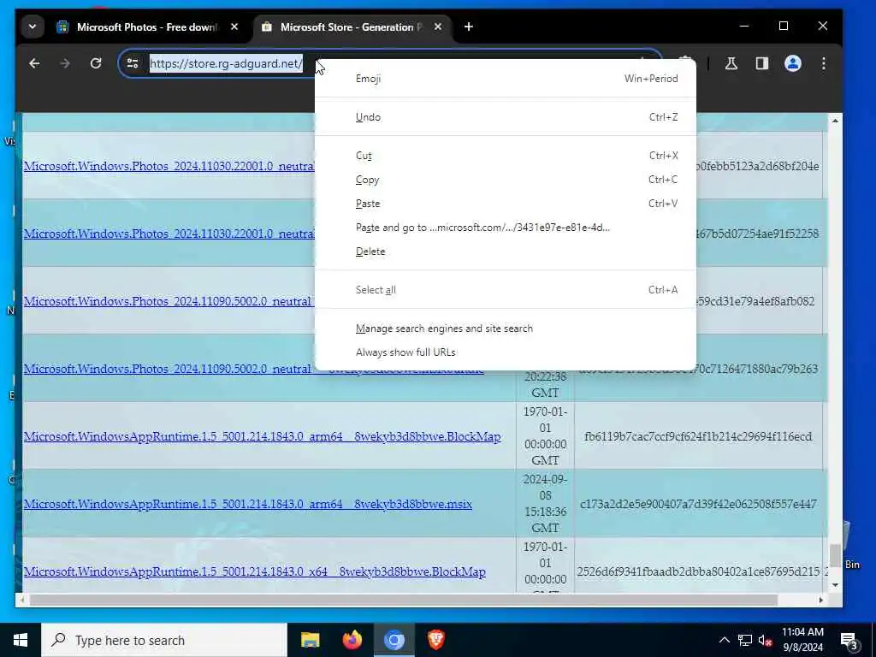This screenshot has height=657, width=876.
Task: Select hash fb6119b7cac7ccf9cf624f1b214c29694f116ecd
Action: pos(698,437)
